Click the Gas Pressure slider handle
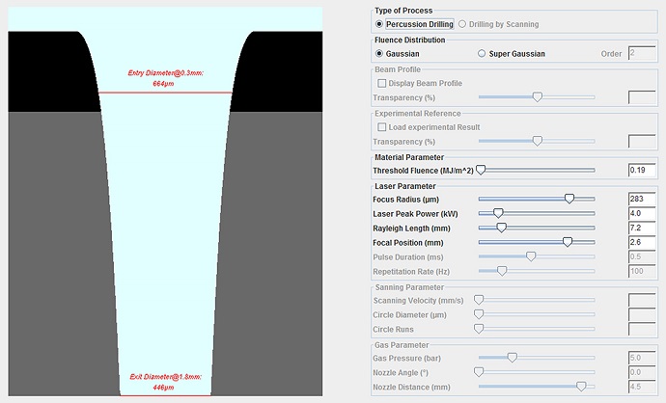 click(513, 358)
